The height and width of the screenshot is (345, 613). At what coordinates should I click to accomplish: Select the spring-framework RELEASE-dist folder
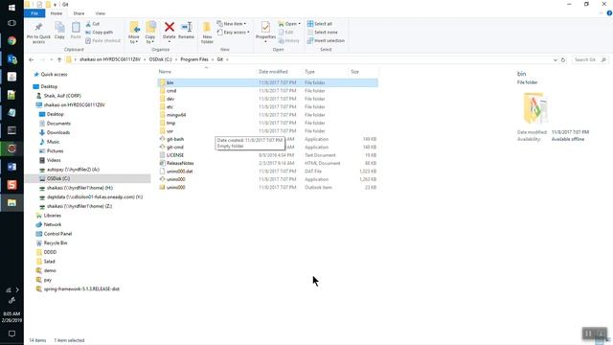[x=81, y=289]
